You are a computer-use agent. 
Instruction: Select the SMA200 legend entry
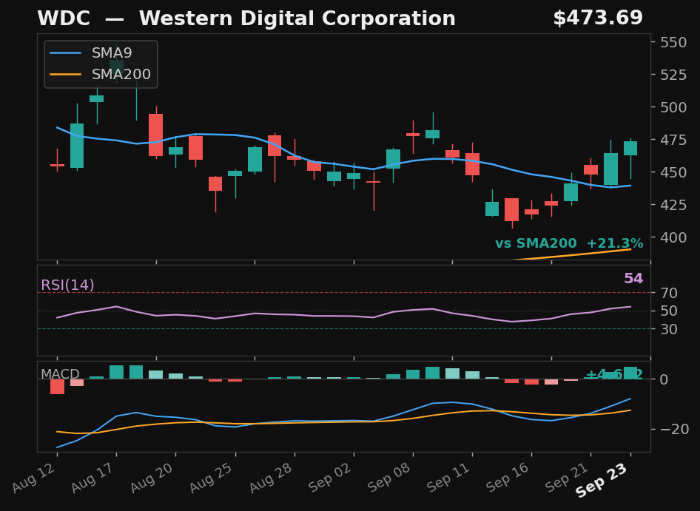click(101, 74)
